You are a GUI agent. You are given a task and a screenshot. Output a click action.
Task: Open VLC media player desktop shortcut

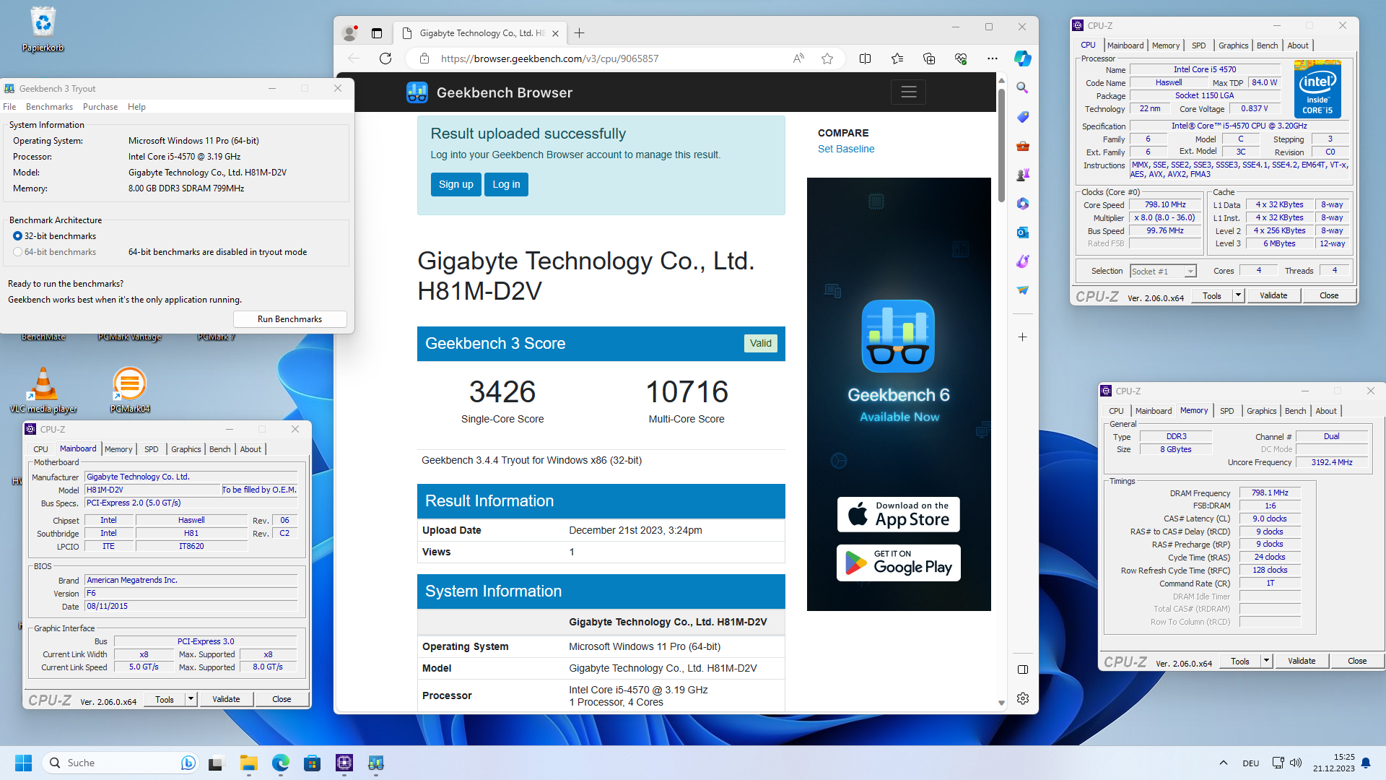tap(43, 390)
